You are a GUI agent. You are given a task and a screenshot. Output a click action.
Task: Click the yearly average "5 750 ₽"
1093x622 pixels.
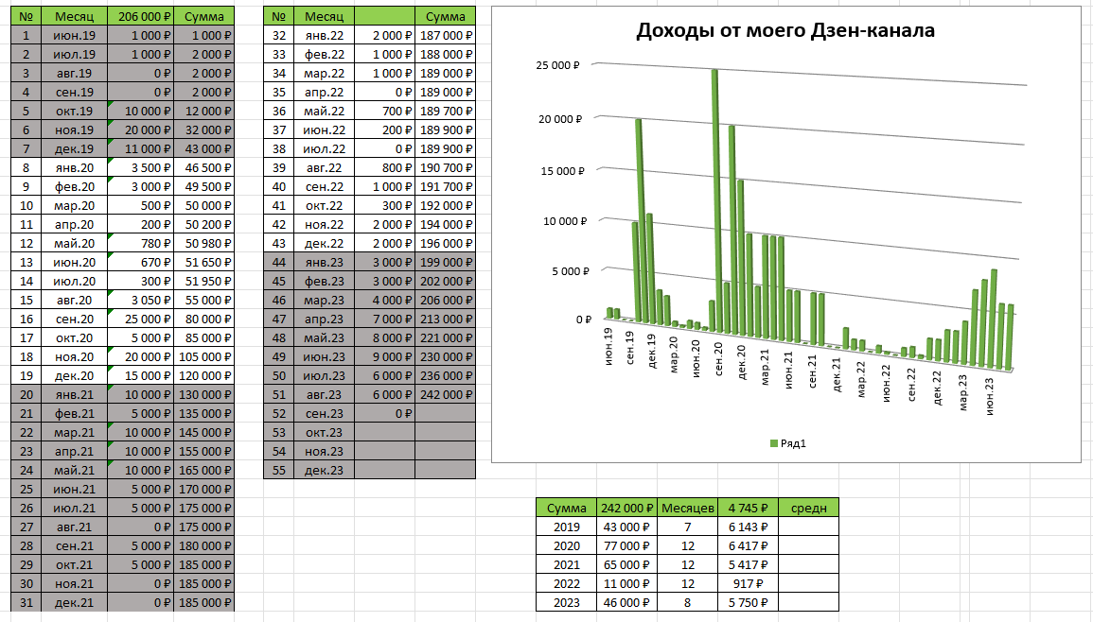748,602
